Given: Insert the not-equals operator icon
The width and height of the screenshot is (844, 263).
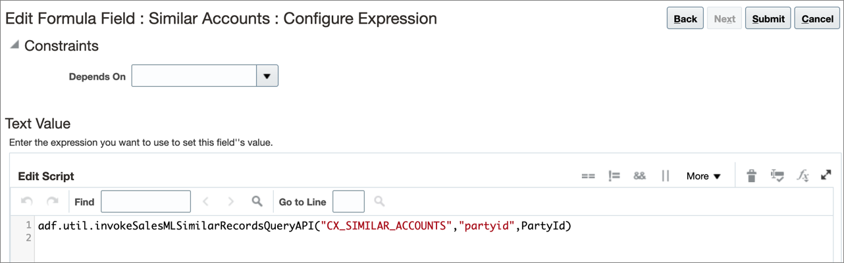Looking at the screenshot, I should [614, 176].
